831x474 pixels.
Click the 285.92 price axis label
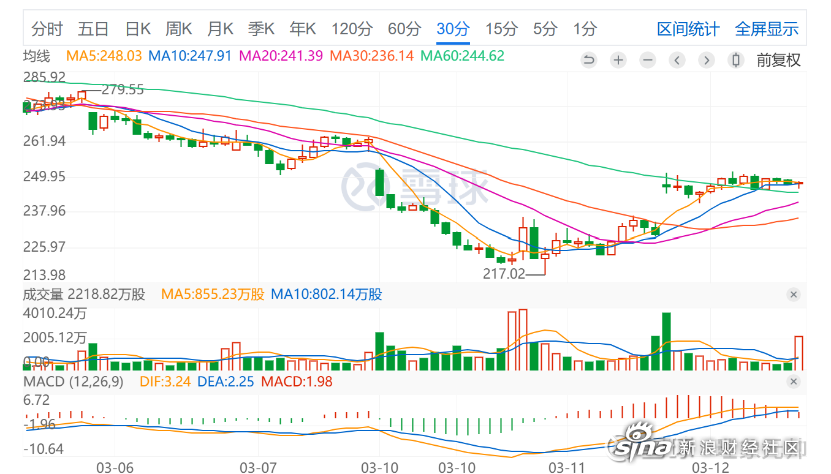(x=44, y=77)
